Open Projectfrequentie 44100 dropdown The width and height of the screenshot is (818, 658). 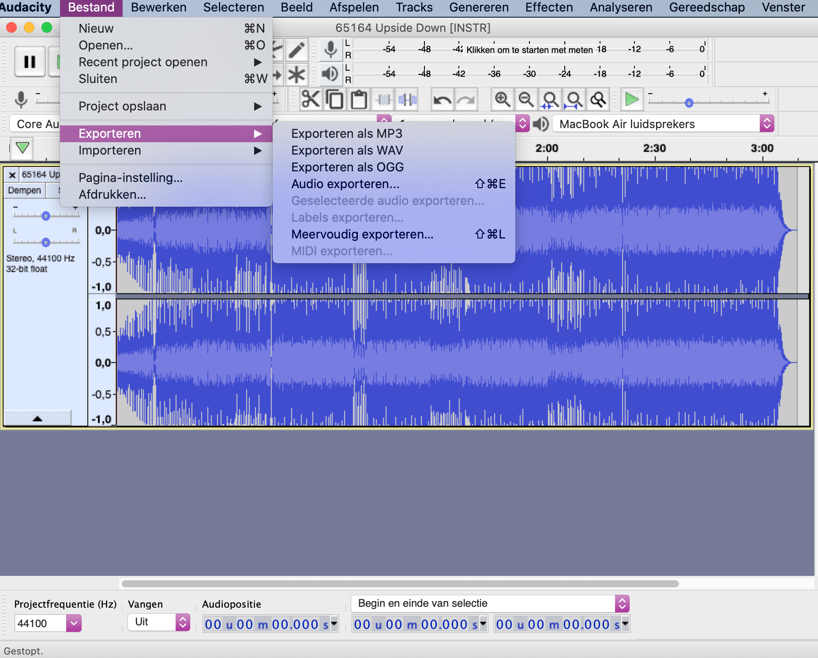(x=74, y=623)
